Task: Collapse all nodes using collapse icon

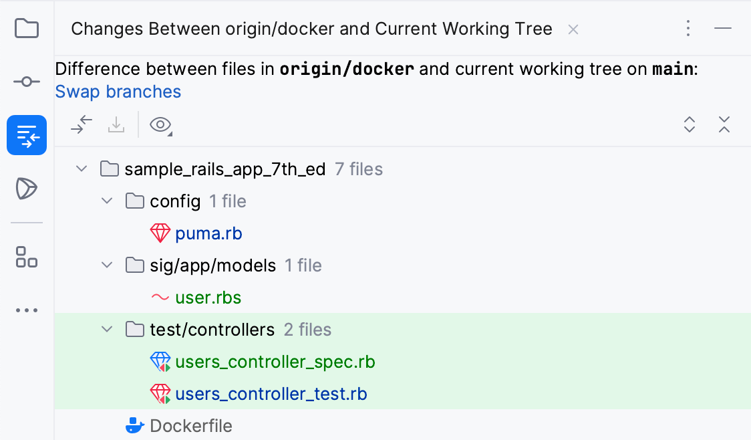Action: [x=724, y=124]
